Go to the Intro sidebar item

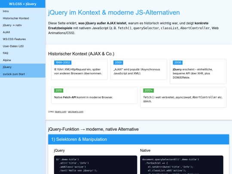(23, 11)
